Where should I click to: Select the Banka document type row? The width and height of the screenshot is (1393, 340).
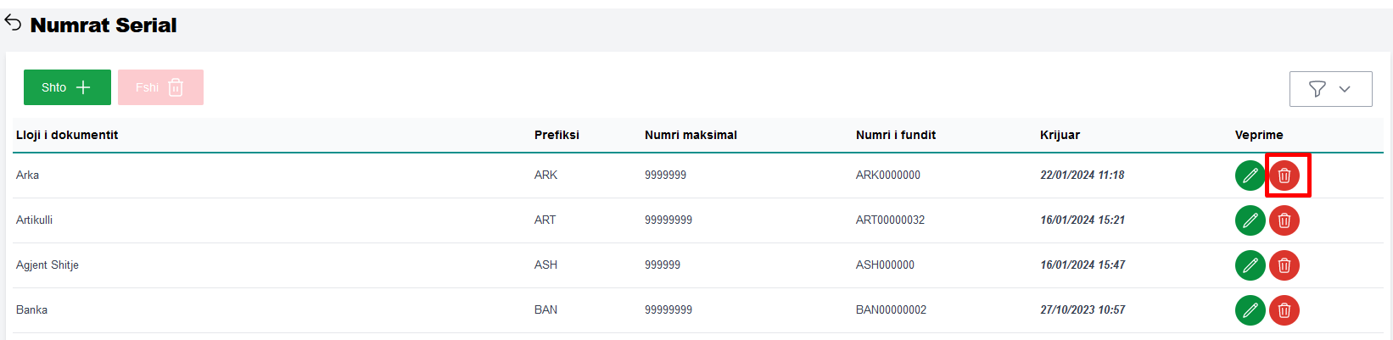[x=32, y=310]
